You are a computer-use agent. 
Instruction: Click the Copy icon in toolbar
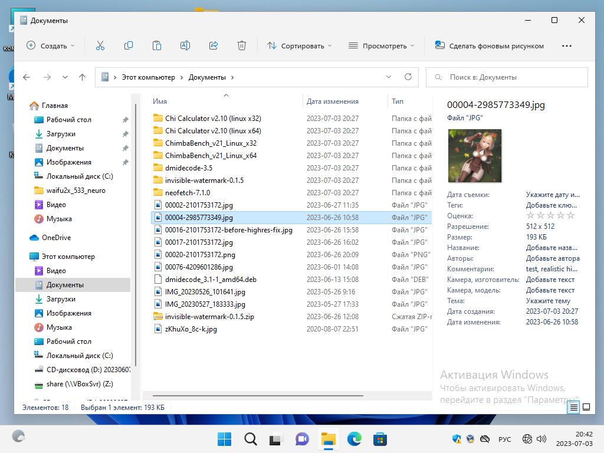(x=128, y=45)
